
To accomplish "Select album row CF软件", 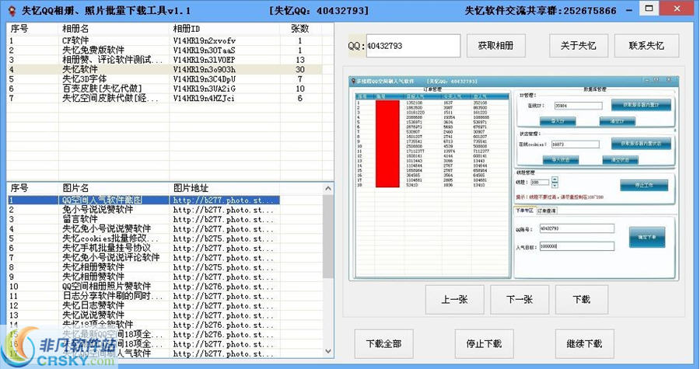I will [164, 40].
